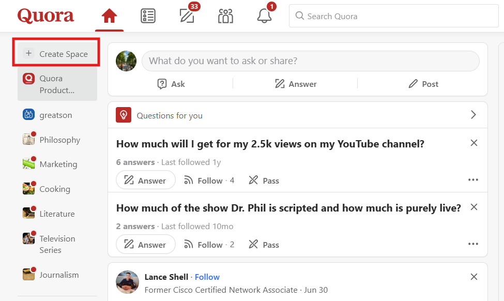Open the Spaces people icon tab
The width and height of the screenshot is (504, 301).
pos(226,16)
